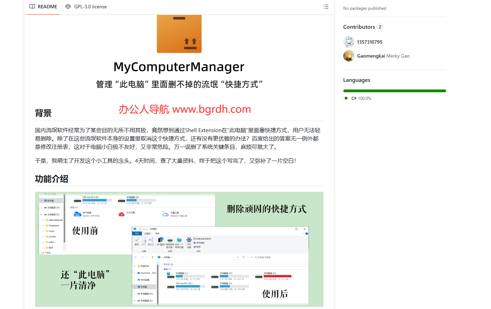Click the contributor 1357310795 link

370,42
